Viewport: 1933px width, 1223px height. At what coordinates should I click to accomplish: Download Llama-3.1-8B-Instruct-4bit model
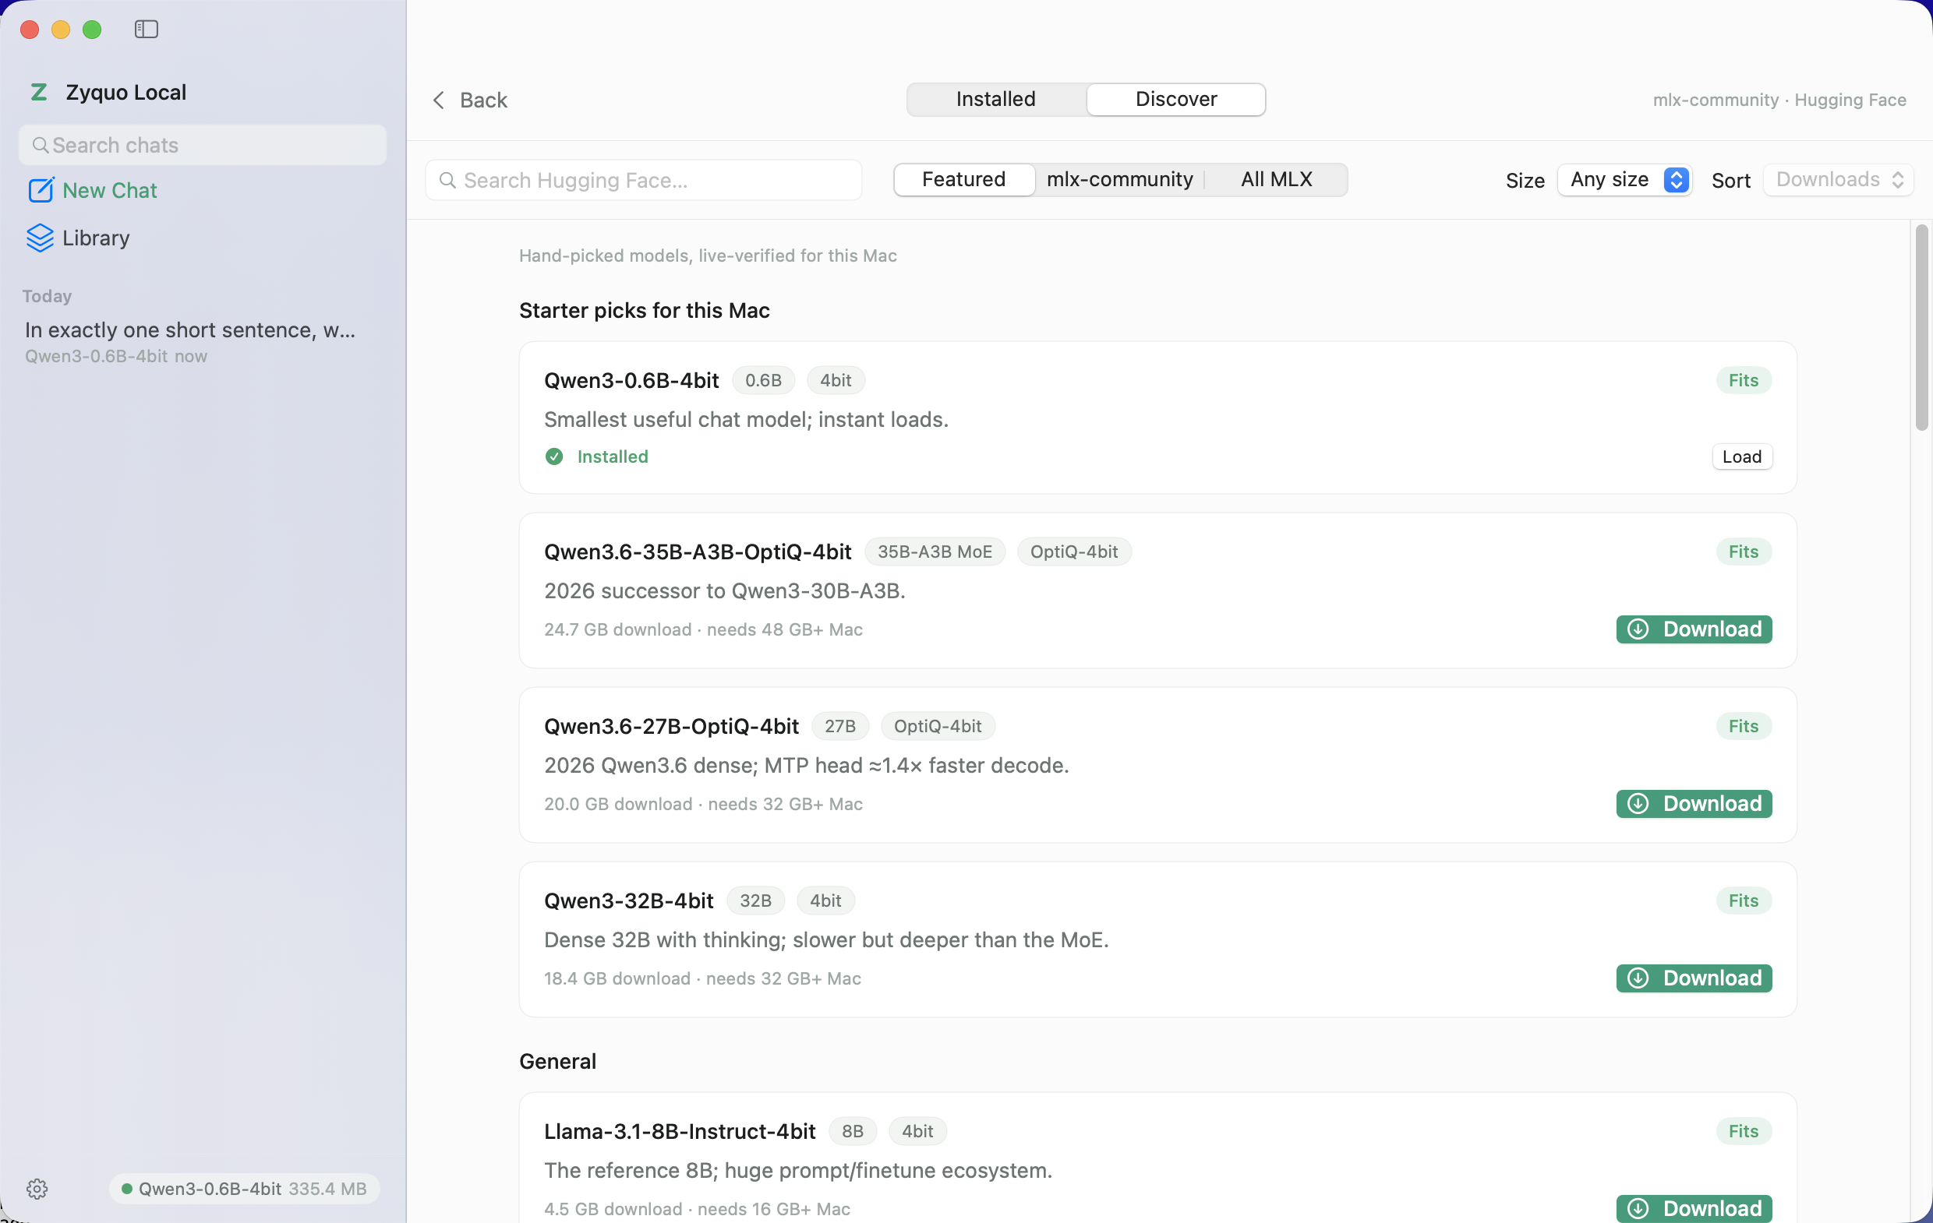pos(1694,1207)
